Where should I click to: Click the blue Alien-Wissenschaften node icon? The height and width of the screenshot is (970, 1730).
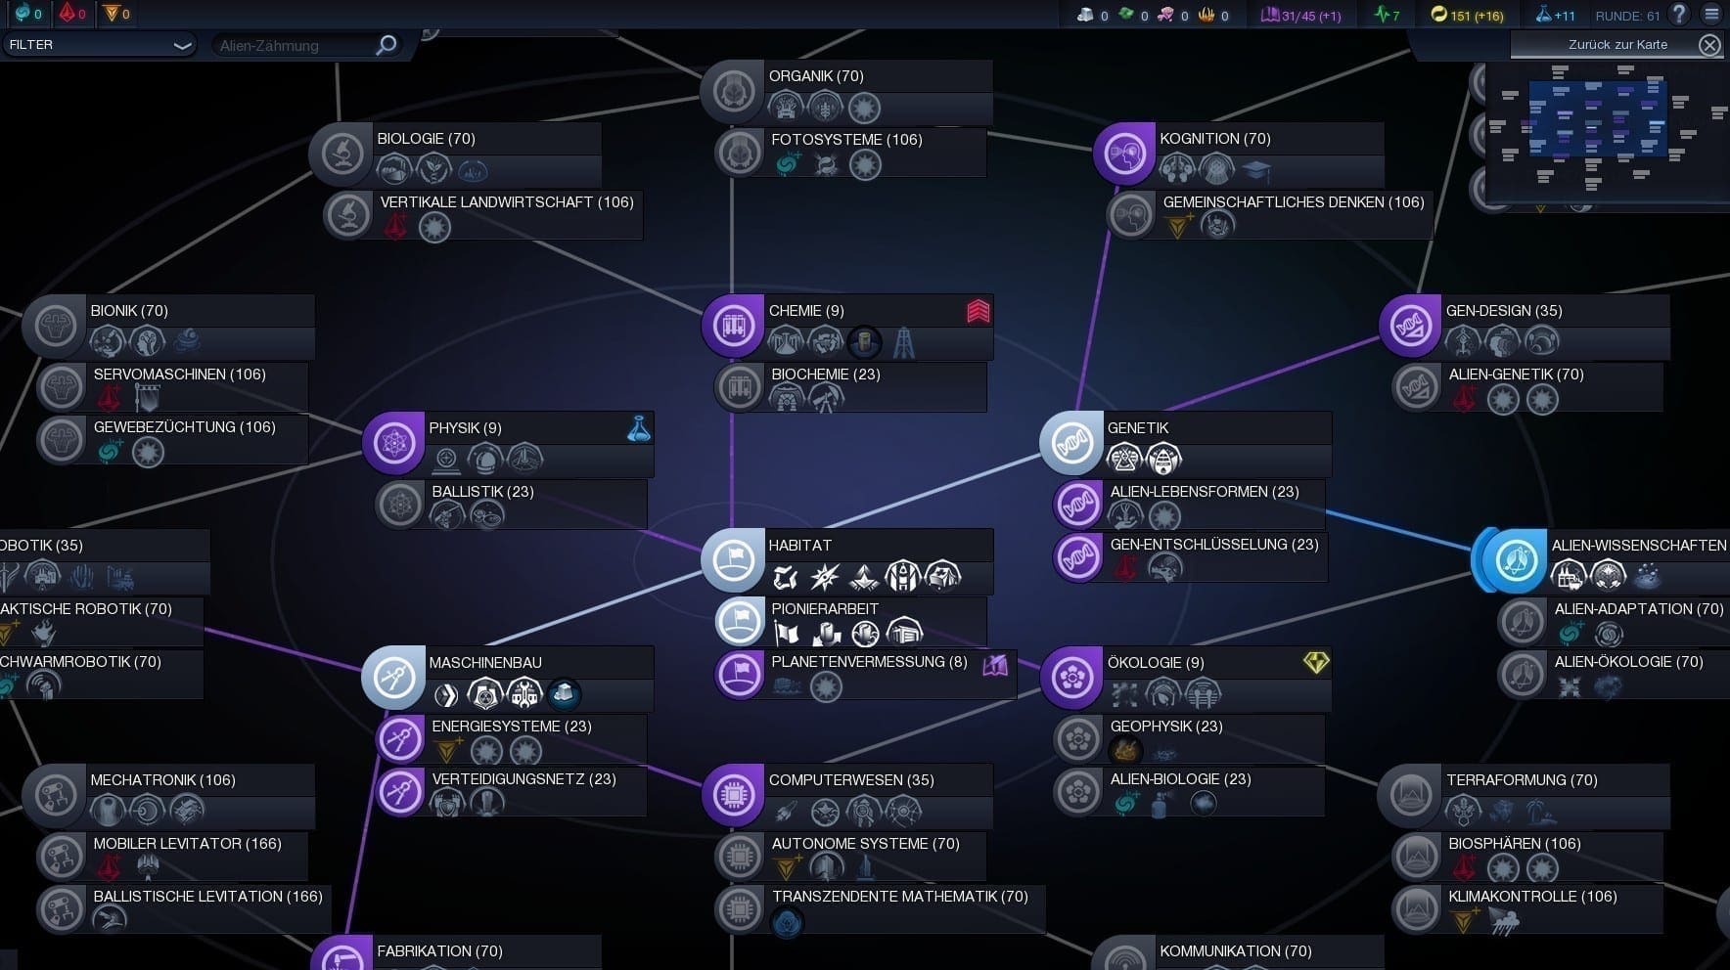pos(1514,560)
